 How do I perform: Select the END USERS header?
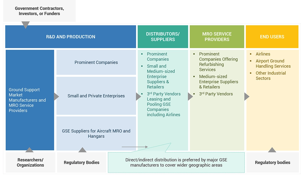click(272, 37)
